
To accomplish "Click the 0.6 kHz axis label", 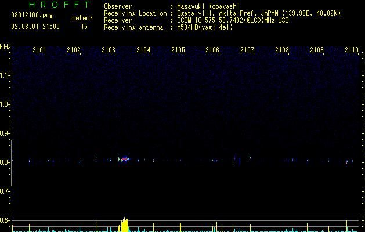I will tap(5, 220).
